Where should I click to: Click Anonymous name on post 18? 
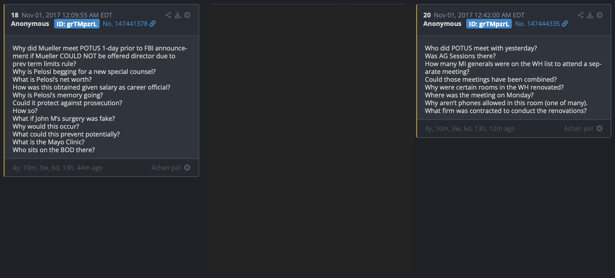pos(30,24)
